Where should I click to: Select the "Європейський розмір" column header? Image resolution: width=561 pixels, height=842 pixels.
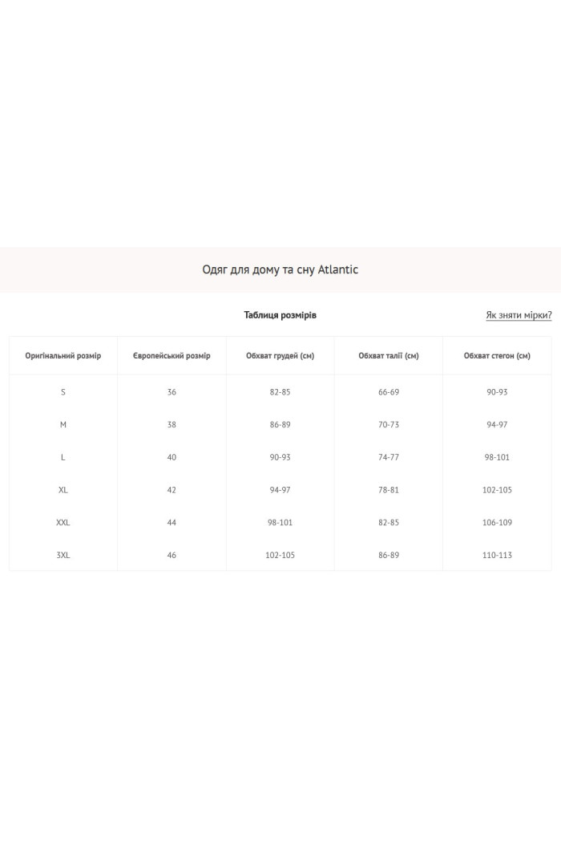point(172,355)
